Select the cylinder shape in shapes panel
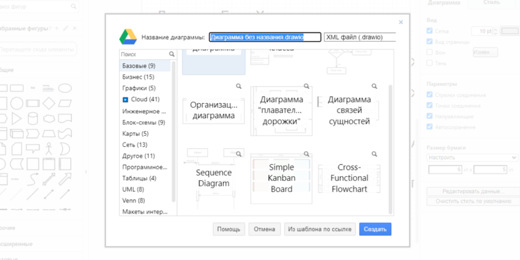The image size is (520, 260). [32, 118]
